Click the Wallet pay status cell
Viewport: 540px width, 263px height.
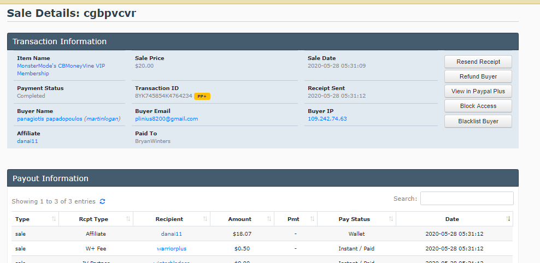(356, 234)
